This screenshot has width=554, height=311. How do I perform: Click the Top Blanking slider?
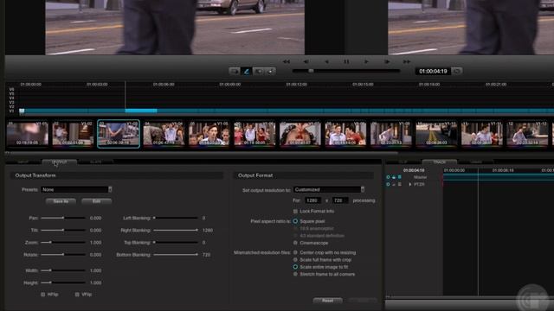176,243
